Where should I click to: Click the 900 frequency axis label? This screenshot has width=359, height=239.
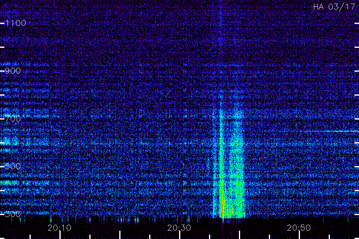(x=13, y=71)
